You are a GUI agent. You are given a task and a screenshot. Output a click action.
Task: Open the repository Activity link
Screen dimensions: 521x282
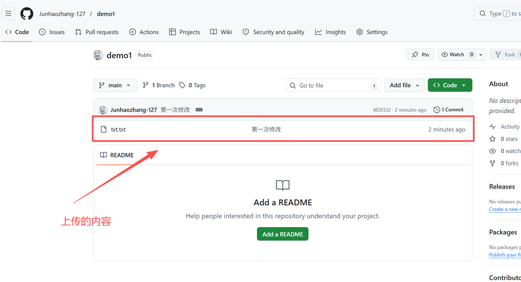tap(505, 127)
